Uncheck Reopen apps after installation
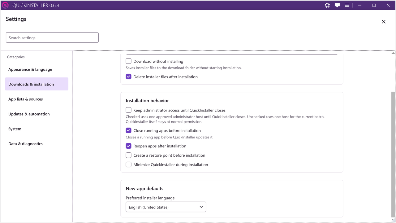The width and height of the screenshot is (396, 223). (x=129, y=146)
